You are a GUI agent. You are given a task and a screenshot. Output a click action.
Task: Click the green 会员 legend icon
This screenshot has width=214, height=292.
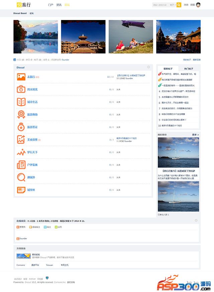56,227
